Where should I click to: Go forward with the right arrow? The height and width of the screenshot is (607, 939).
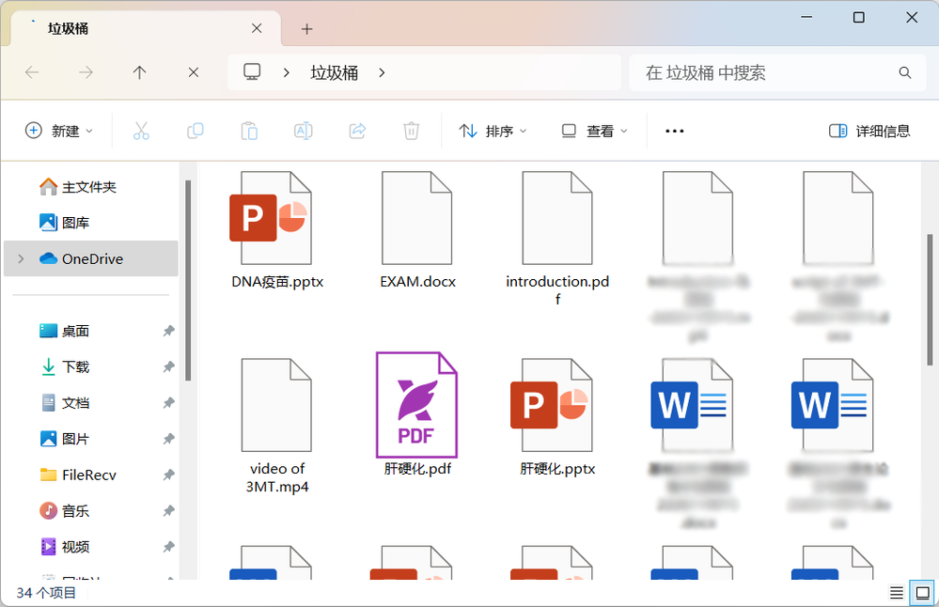point(86,73)
